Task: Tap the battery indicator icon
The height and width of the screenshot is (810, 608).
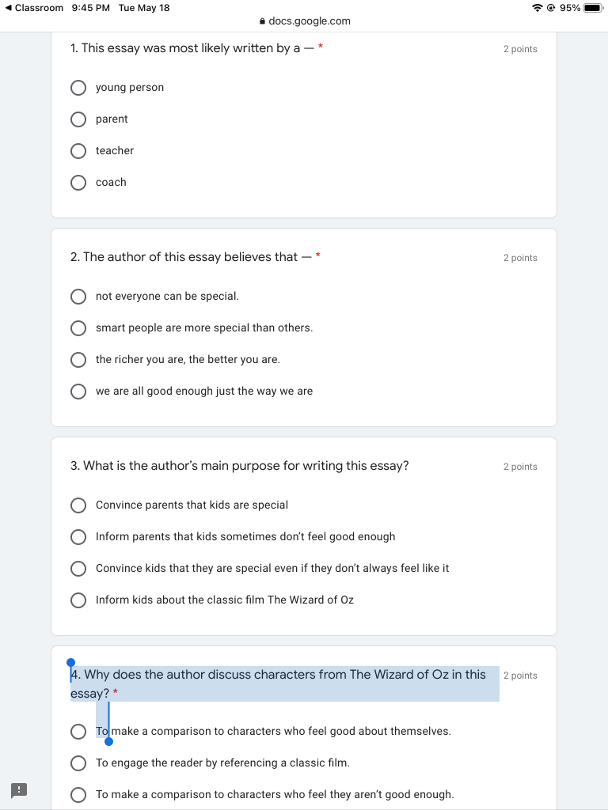Action: coord(594,8)
